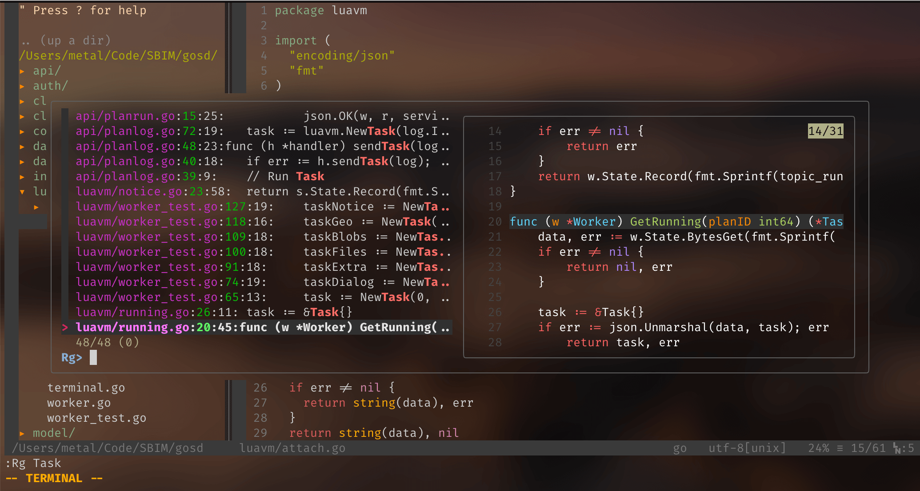Image resolution: width=920 pixels, height=491 pixels.
Task: Click the 24% position indicator in status line
Action: (x=819, y=448)
